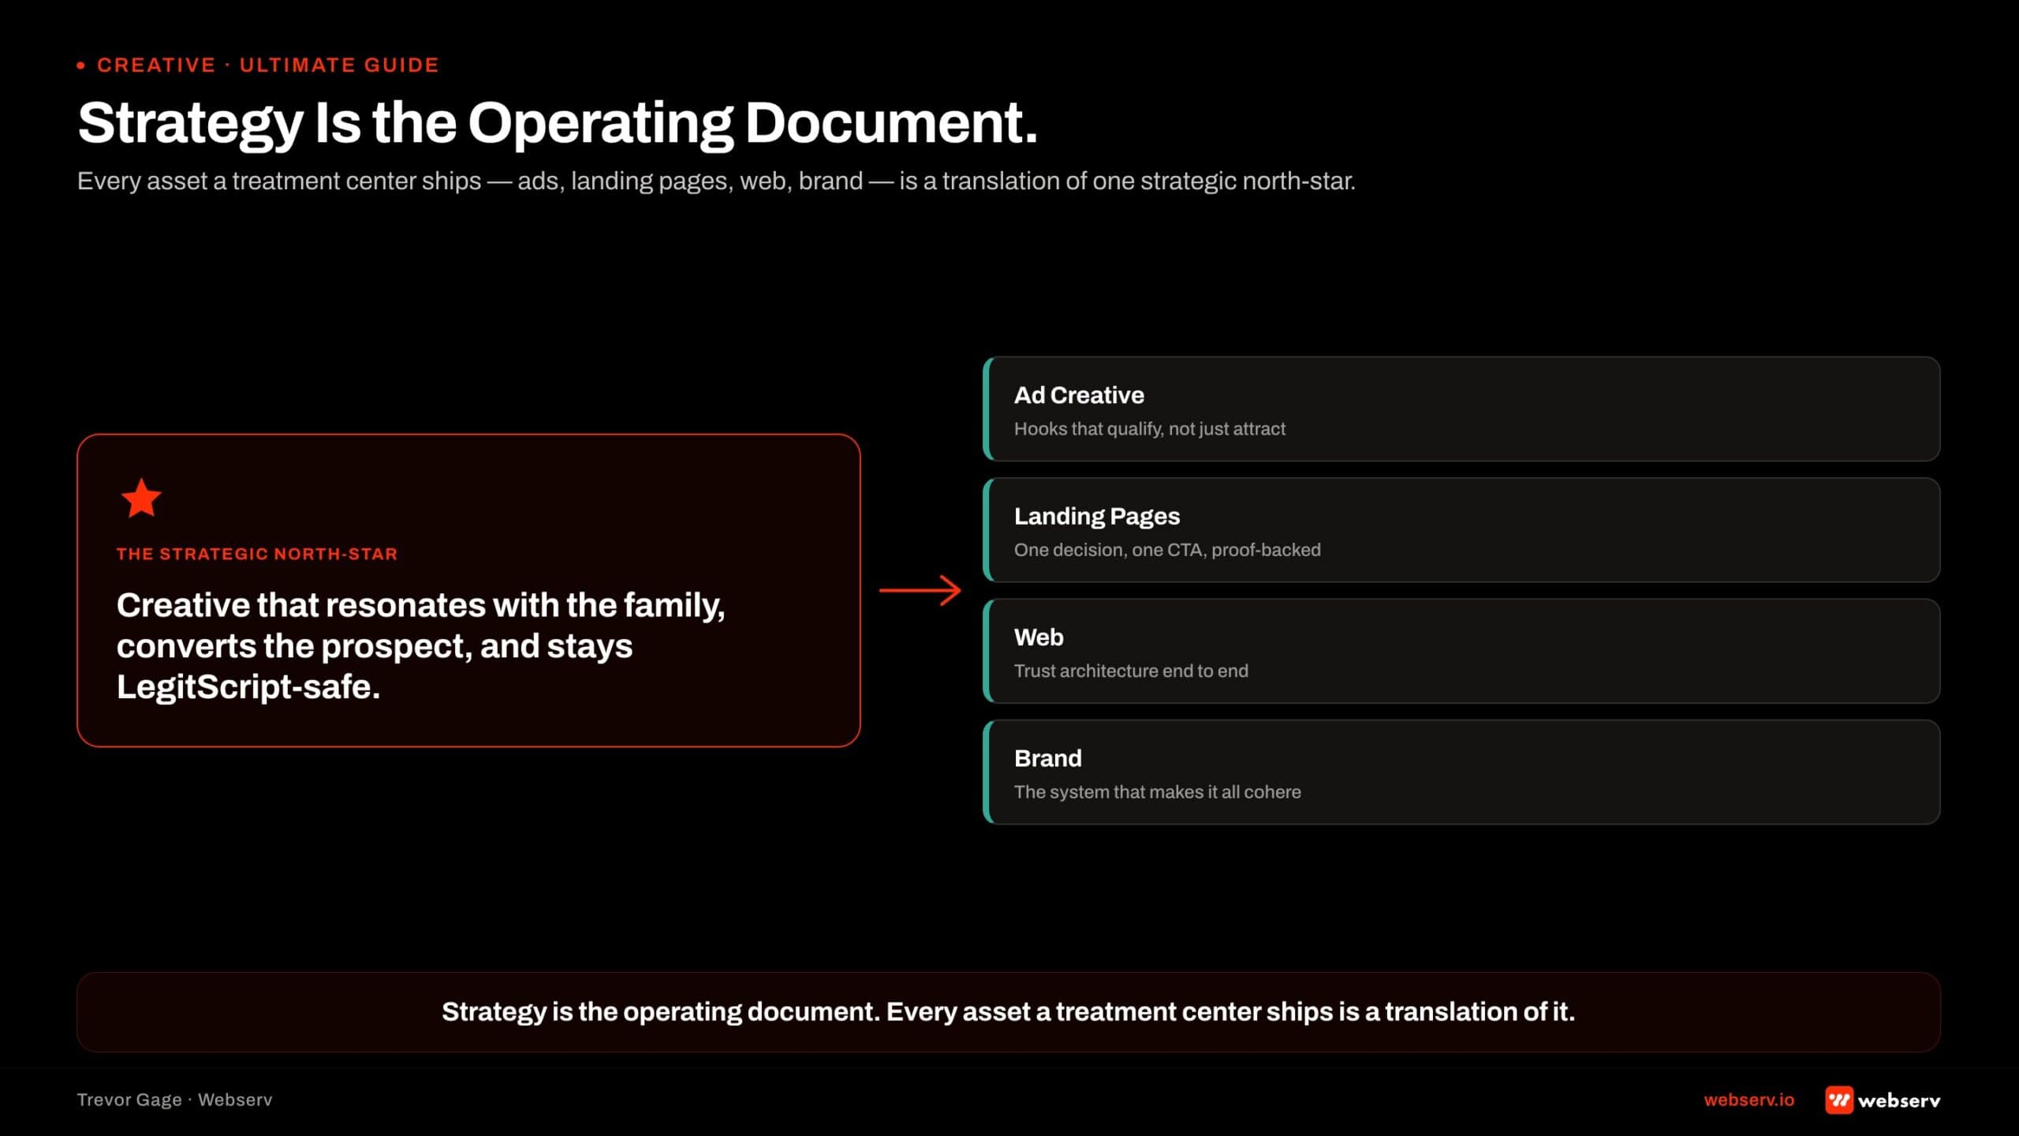Click the red star icon
Screen dimensions: 2019x1136
click(x=141, y=498)
